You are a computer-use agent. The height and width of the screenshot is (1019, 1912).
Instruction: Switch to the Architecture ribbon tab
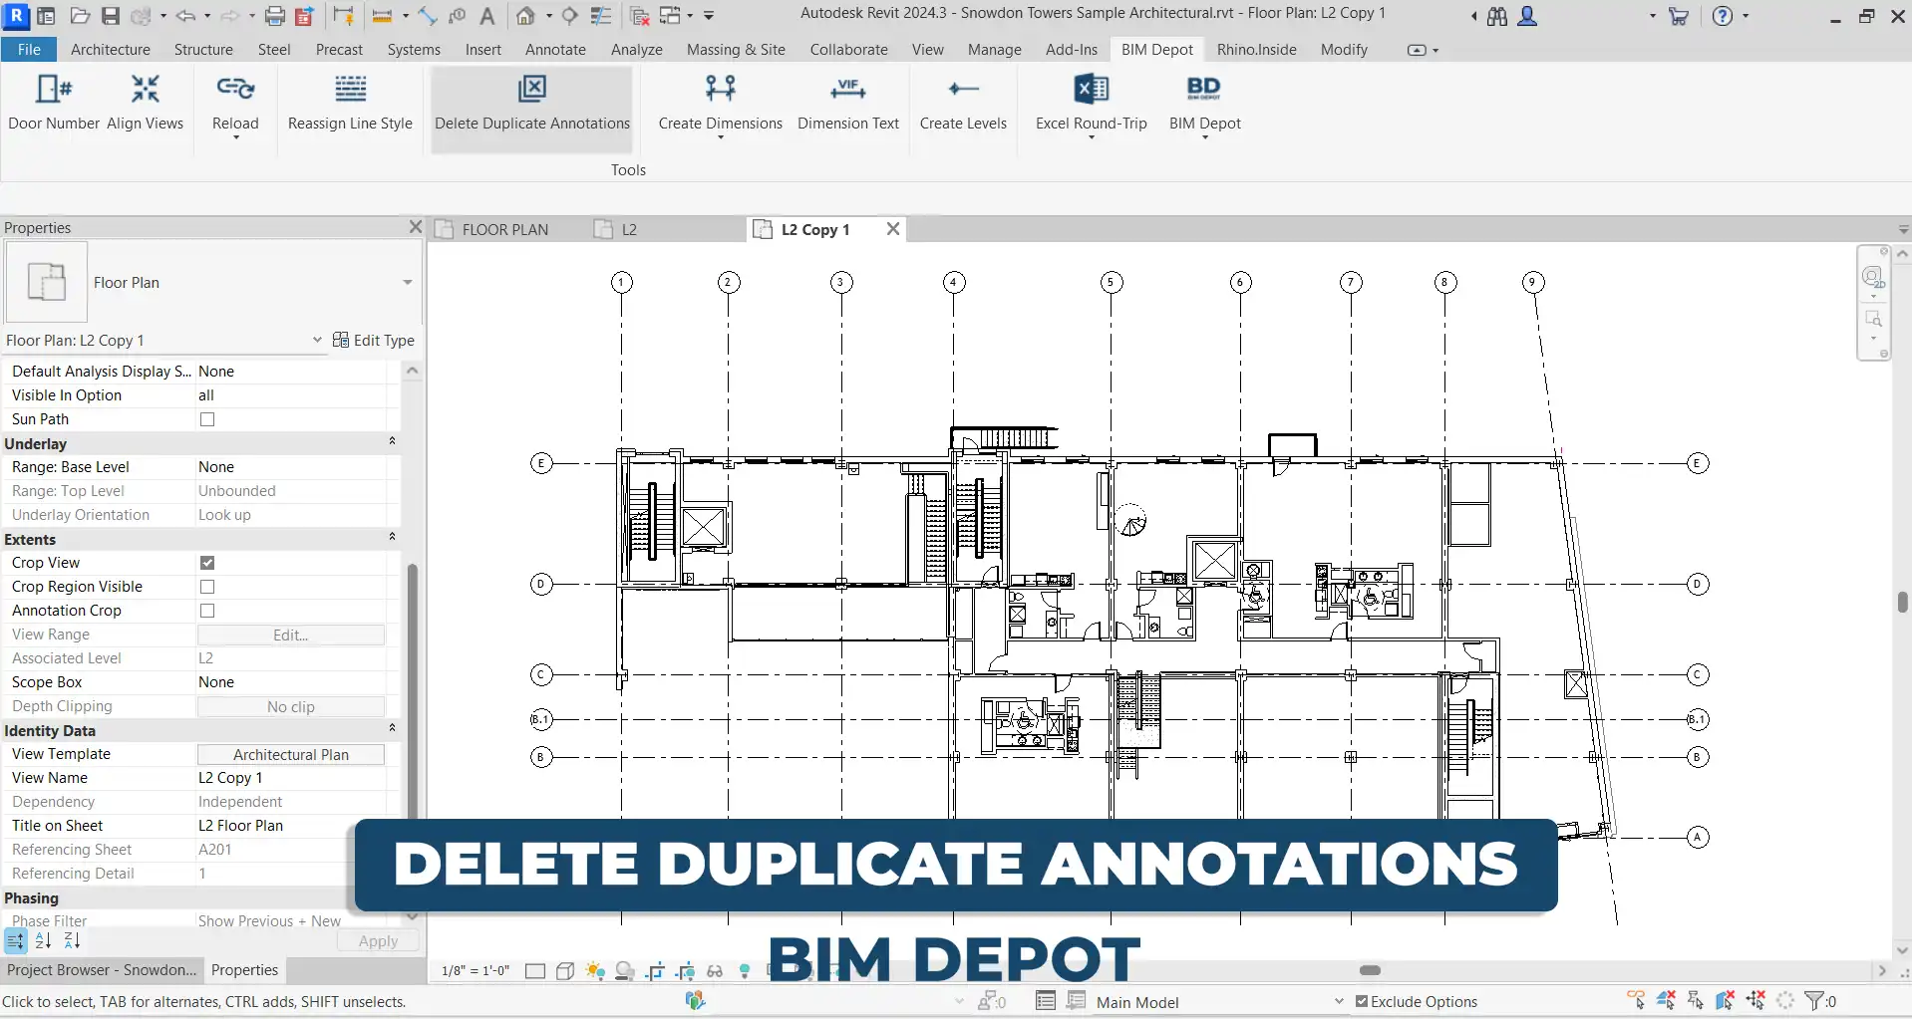tap(111, 50)
